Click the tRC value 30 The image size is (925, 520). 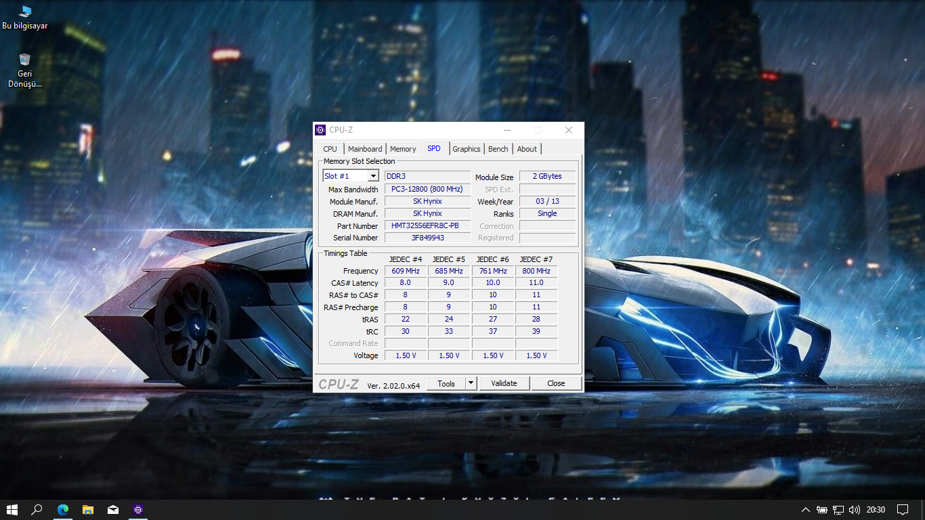click(406, 331)
